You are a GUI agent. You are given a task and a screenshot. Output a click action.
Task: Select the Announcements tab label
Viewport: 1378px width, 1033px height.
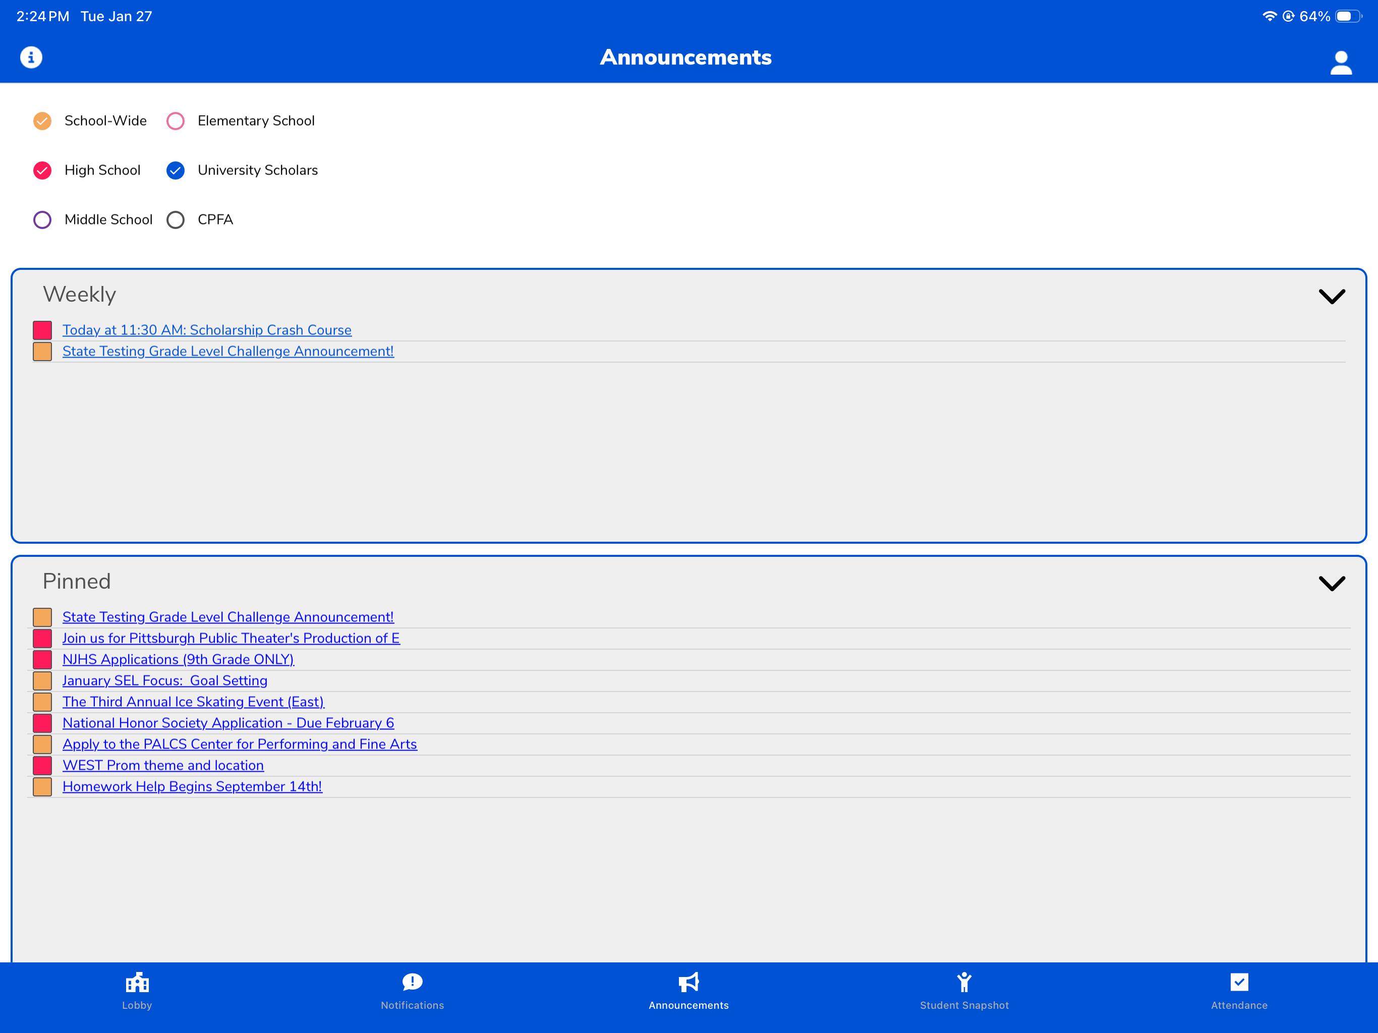[x=688, y=1006]
